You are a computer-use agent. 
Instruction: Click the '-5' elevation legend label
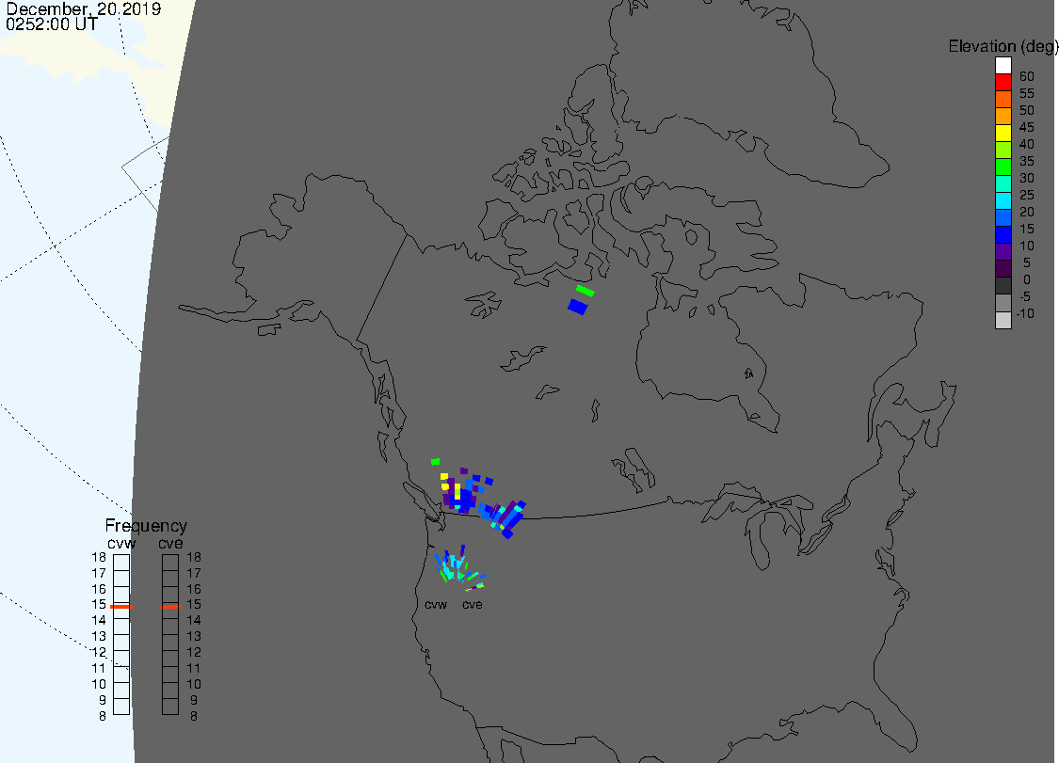1025,297
